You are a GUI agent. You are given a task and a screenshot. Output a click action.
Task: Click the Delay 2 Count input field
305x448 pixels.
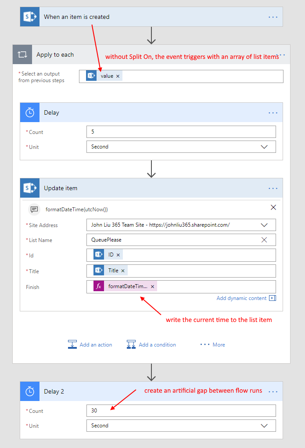(181, 411)
